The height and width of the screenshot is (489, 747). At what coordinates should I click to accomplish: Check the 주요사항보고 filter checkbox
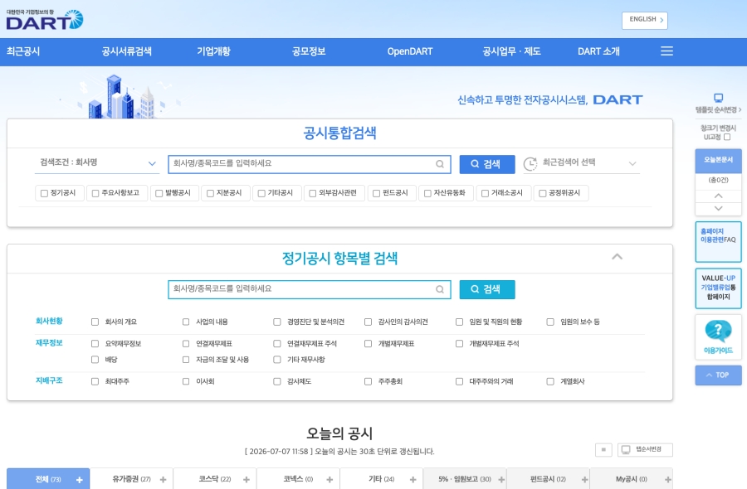(x=95, y=193)
